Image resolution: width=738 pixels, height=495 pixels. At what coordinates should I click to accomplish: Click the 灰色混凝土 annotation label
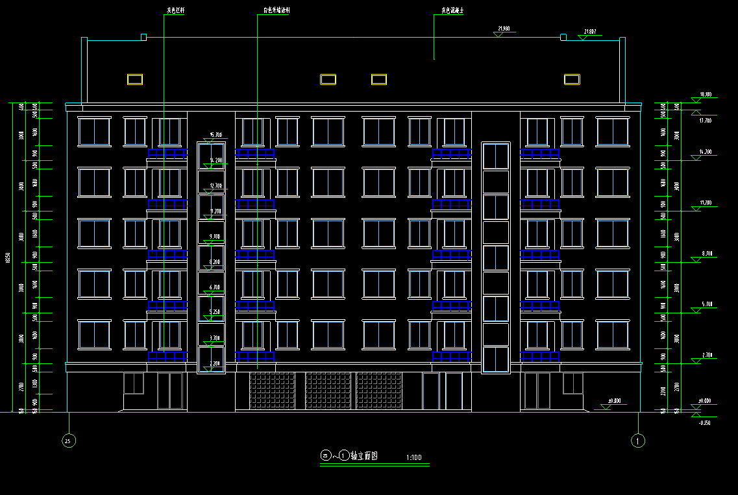[452, 11]
